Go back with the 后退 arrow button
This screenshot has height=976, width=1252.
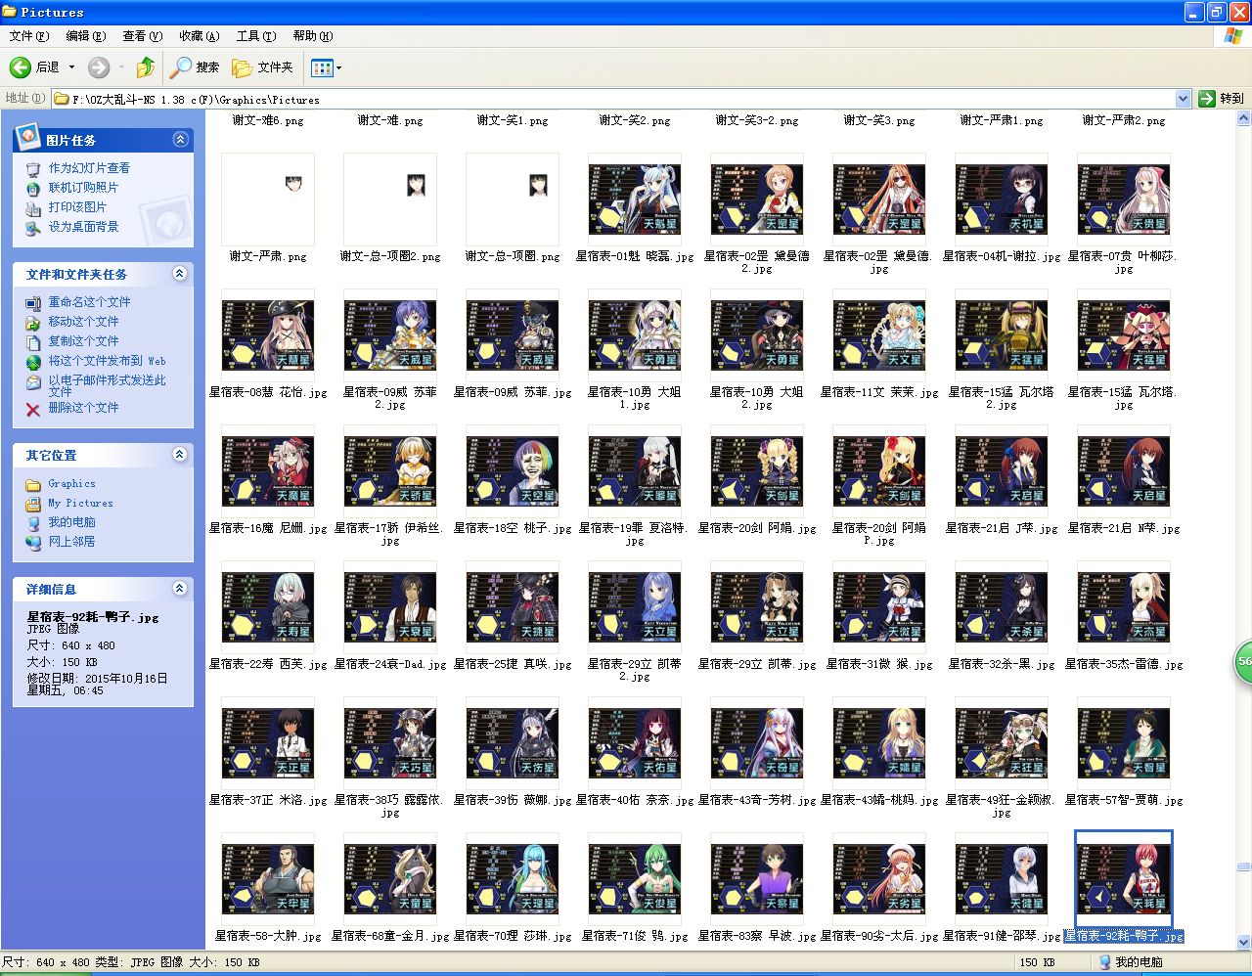(35, 67)
